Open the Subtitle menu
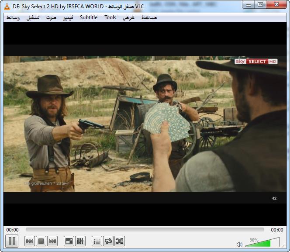The height and width of the screenshot is (252, 290). tap(89, 17)
